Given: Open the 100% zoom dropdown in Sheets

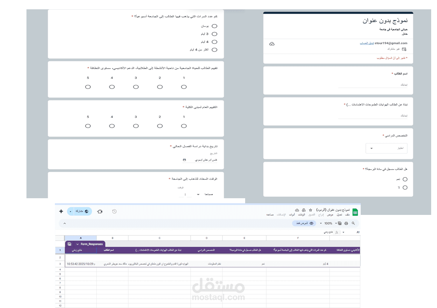Looking at the screenshot, I should pos(329,223).
